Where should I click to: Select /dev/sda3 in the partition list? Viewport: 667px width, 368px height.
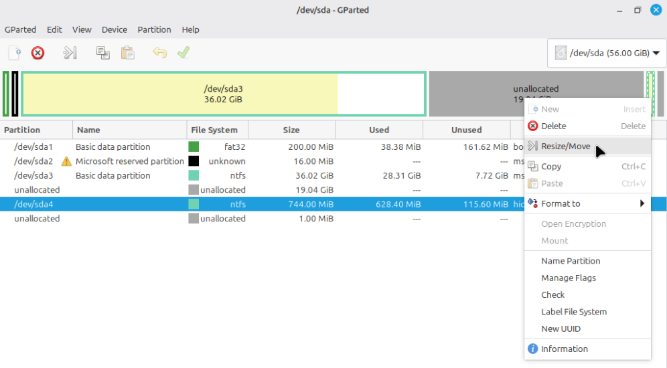click(262, 175)
